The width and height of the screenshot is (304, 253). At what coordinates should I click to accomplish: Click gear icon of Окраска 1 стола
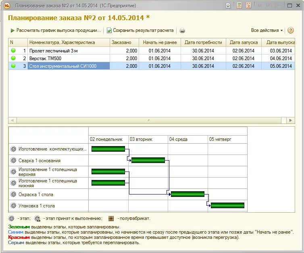click(13, 194)
